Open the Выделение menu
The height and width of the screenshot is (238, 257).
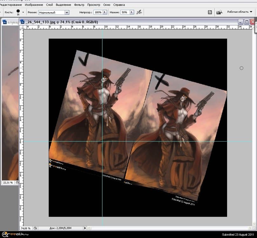coord(64,5)
